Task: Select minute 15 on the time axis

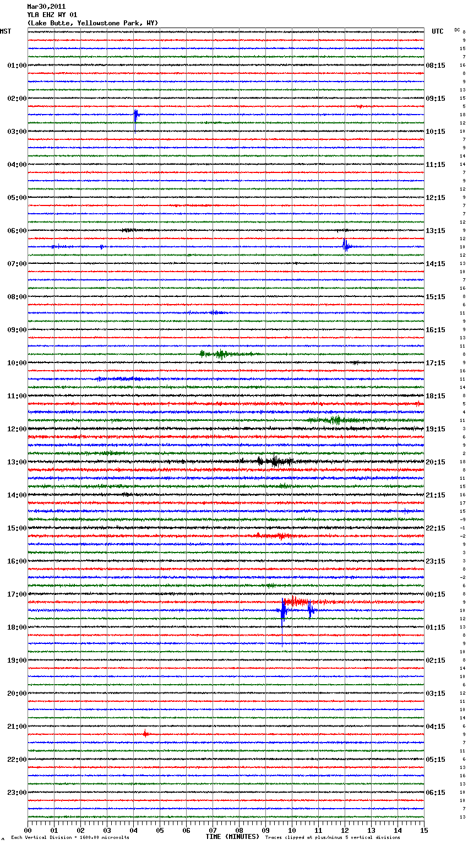Action: (424, 830)
